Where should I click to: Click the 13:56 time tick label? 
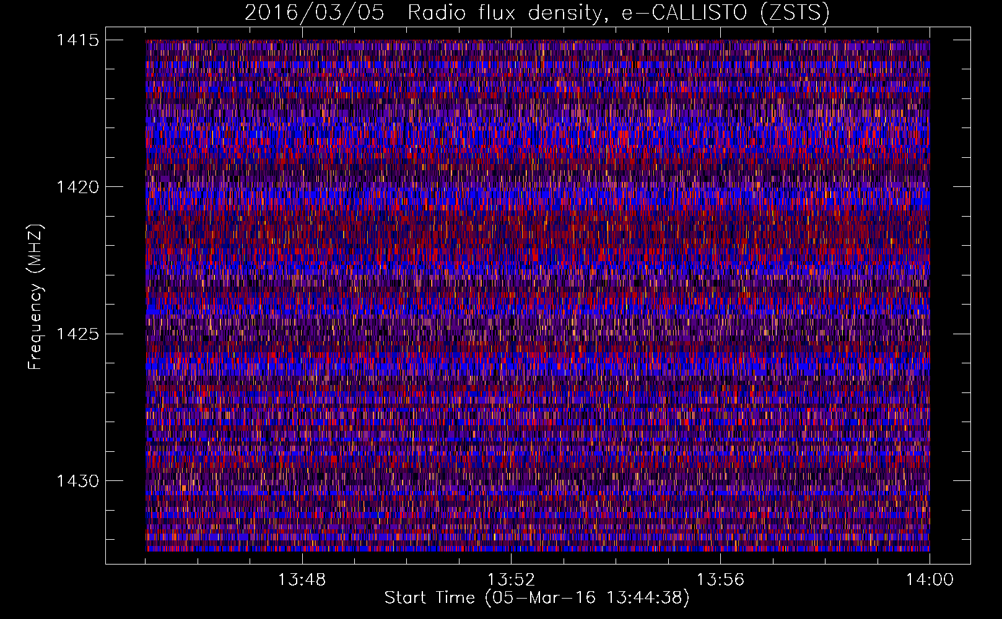721,580
